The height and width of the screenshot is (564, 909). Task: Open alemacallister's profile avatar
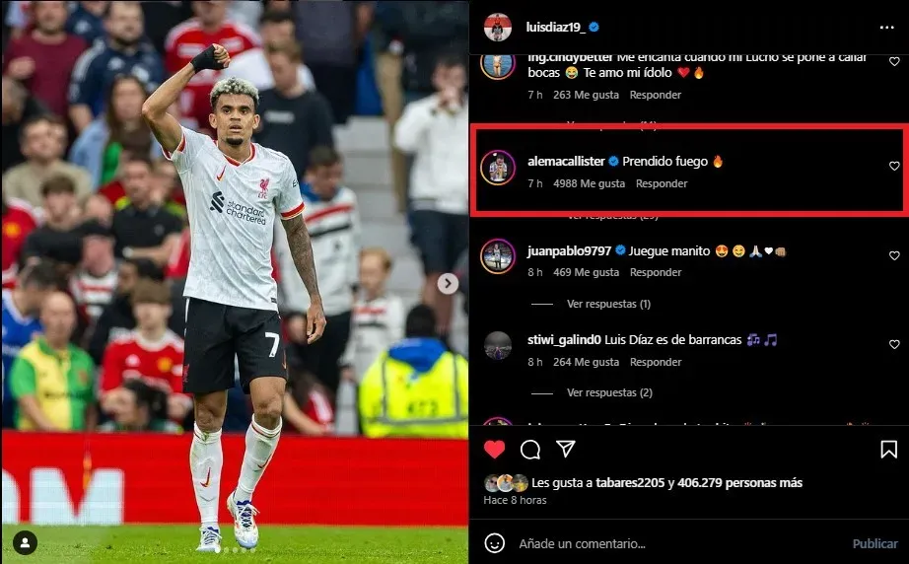[x=498, y=169]
